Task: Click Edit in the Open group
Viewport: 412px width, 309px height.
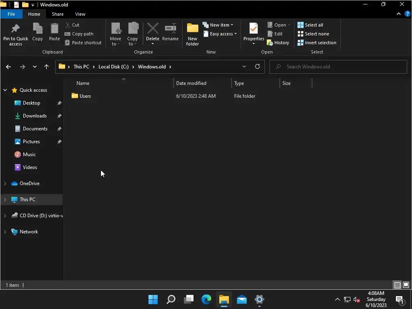Action: click(x=275, y=34)
